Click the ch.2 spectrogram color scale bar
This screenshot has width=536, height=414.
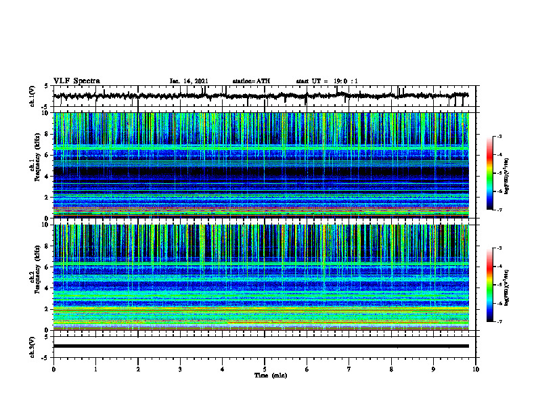[489, 285]
